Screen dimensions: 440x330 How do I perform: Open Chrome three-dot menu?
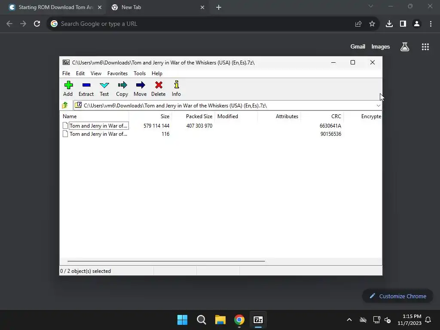click(431, 24)
